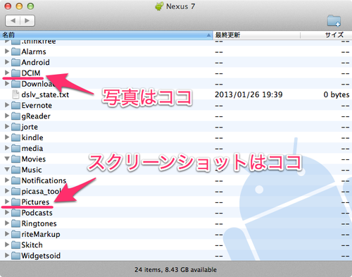
Task: Select the Movies folder icon
Action: click(15, 159)
